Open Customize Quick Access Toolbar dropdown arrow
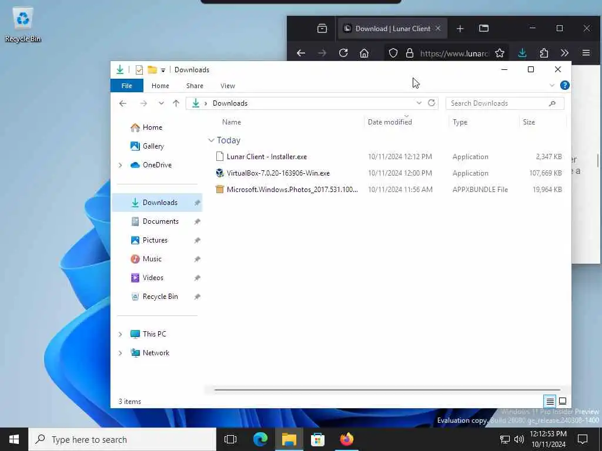This screenshot has height=451, width=602. [163, 70]
